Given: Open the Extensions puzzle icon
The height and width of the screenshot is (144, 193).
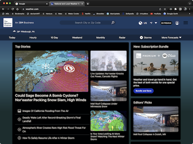Looking at the screenshot, I should [176, 9].
